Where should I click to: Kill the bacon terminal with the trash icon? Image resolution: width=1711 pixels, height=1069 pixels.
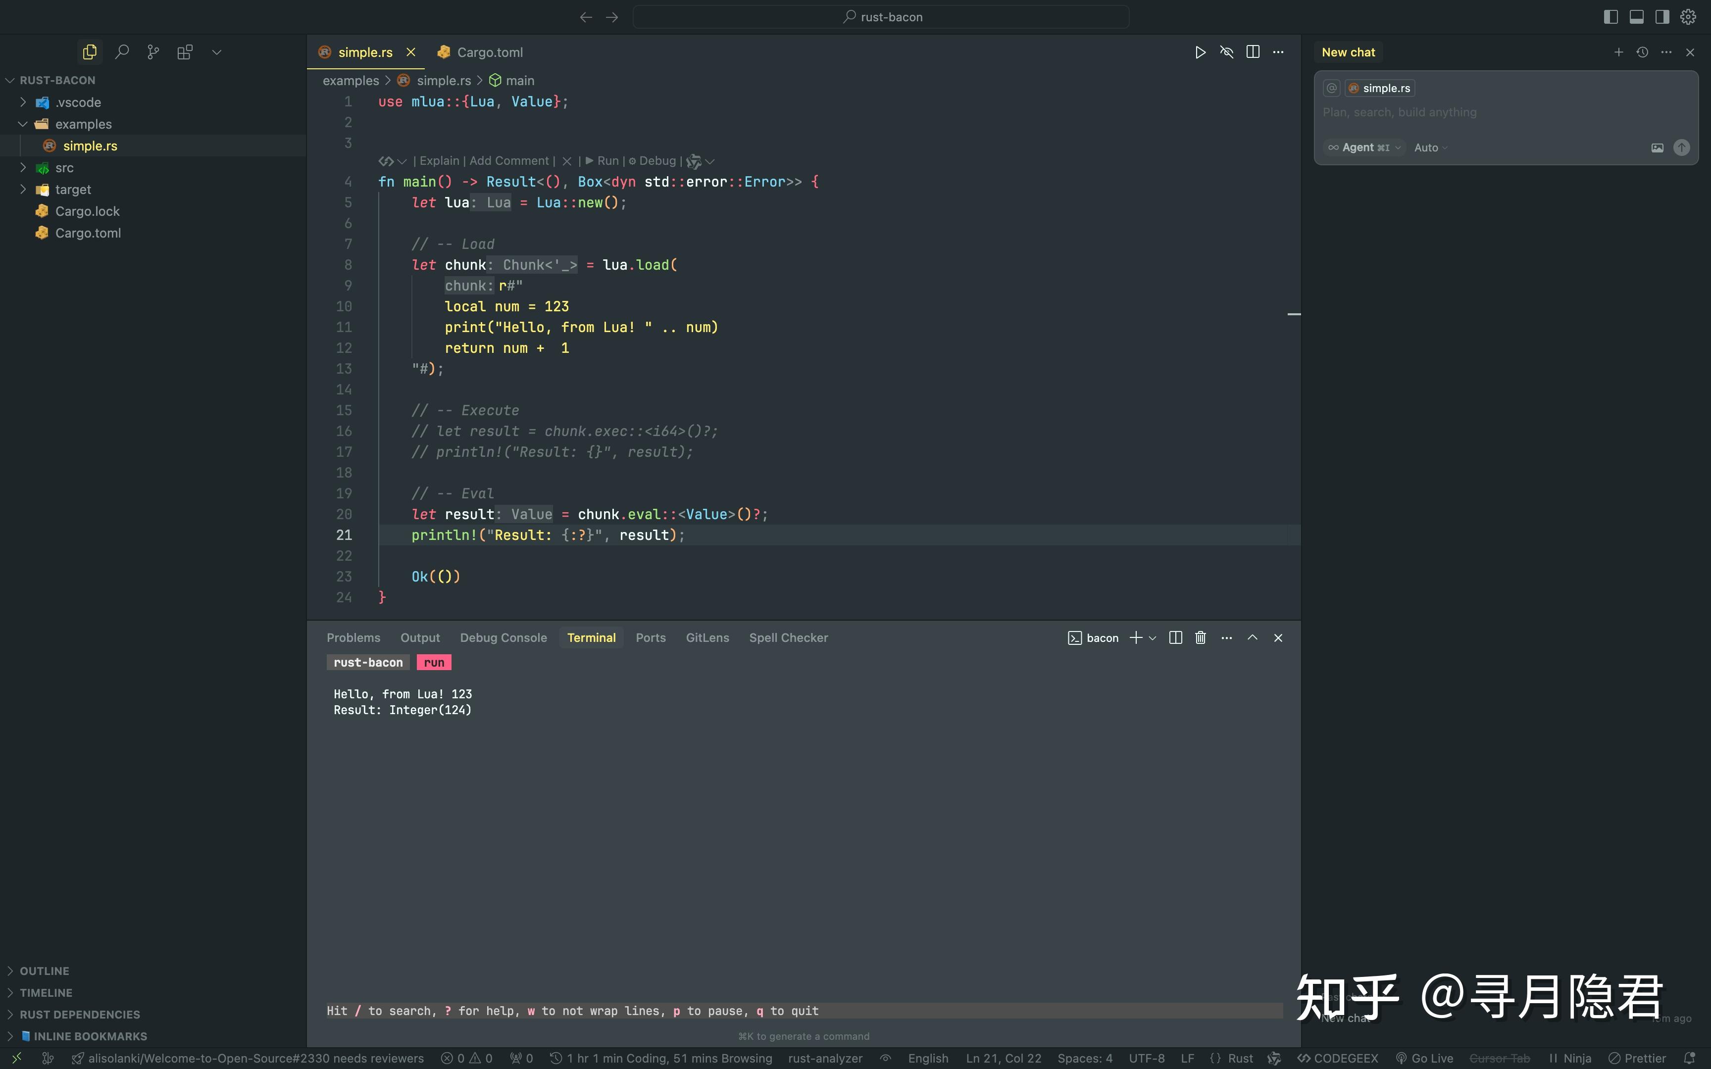tap(1200, 637)
